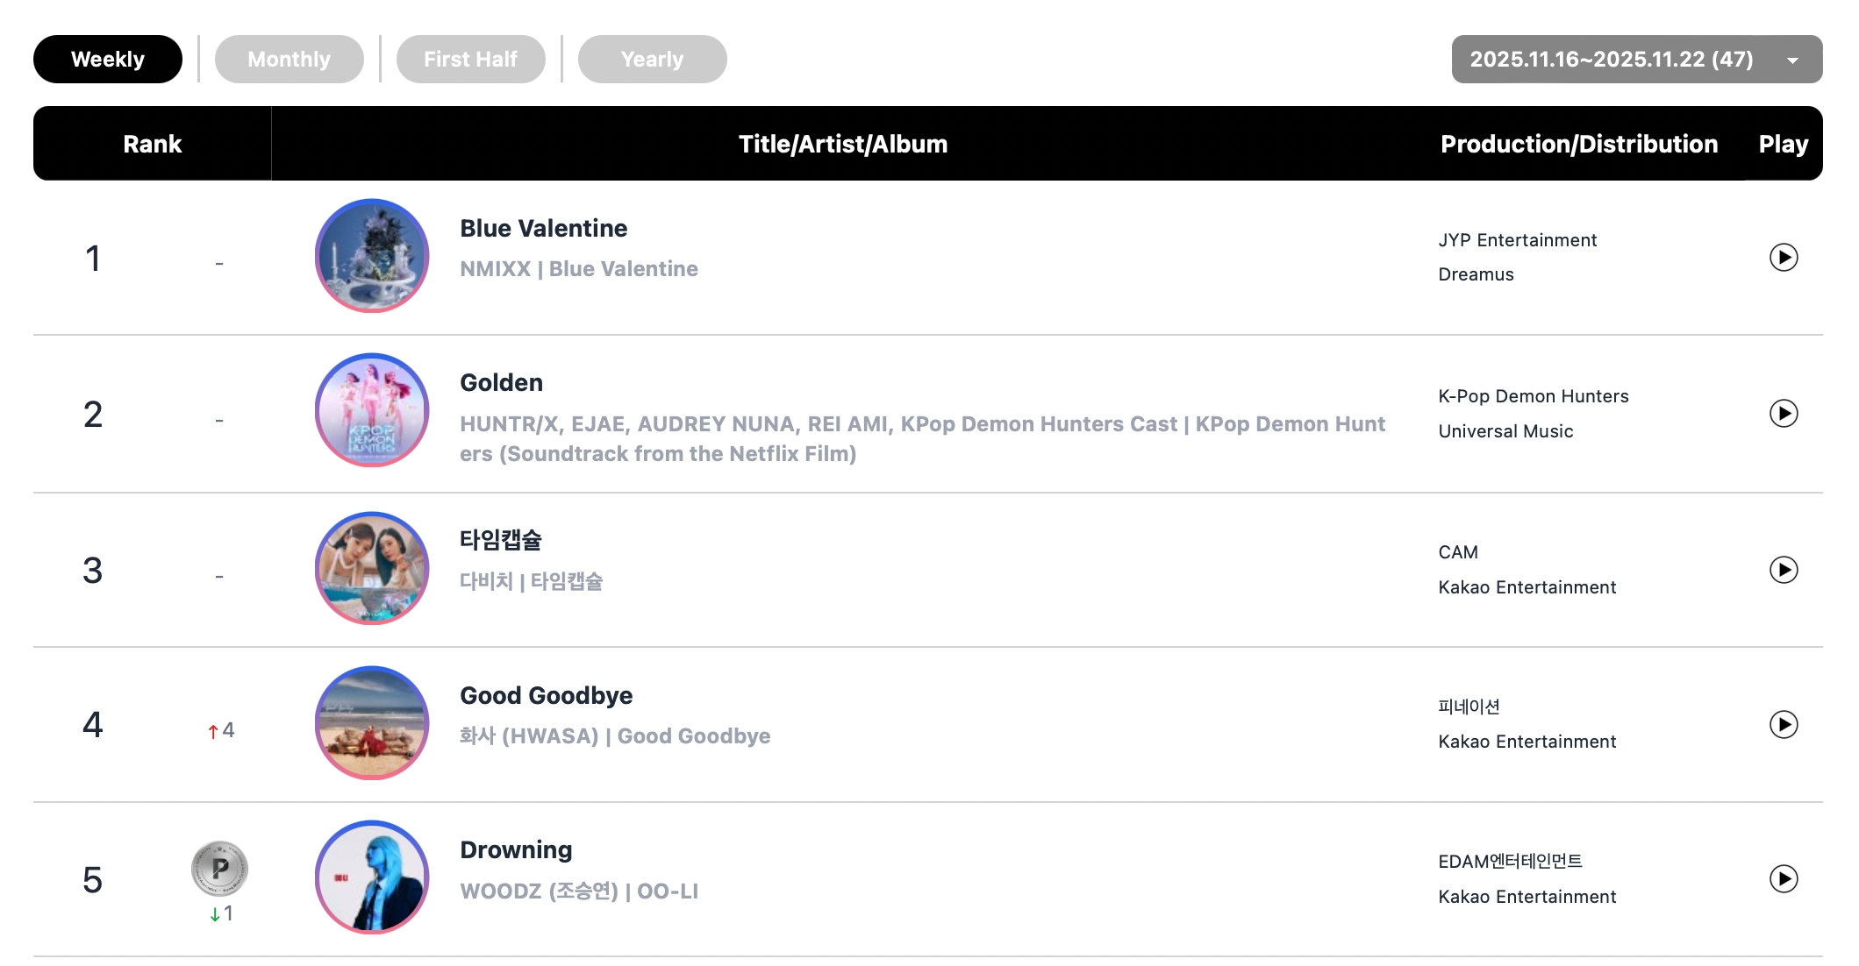Play the Blue Valentine track
This screenshot has width=1859, height=966.
(x=1783, y=258)
